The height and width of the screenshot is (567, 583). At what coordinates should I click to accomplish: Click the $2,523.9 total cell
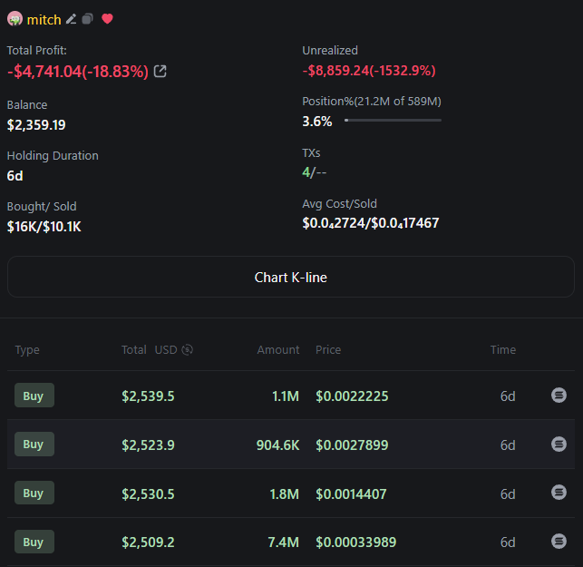[x=148, y=445]
